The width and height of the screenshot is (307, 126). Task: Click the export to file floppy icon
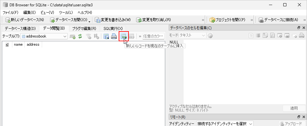pyautogui.click(x=273, y=36)
